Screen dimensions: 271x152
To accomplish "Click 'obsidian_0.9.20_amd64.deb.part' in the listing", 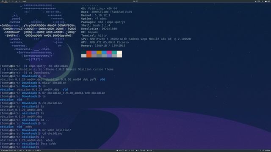I will (71, 79).
